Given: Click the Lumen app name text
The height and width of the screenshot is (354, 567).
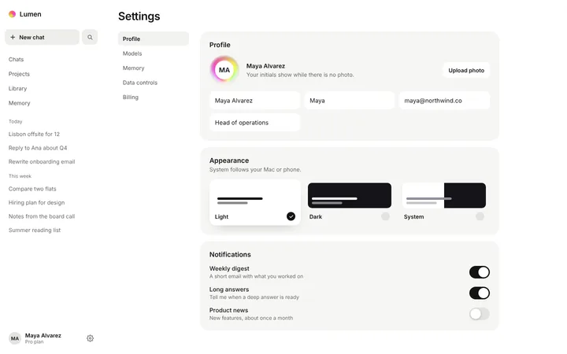Looking at the screenshot, I should pyautogui.click(x=31, y=14).
